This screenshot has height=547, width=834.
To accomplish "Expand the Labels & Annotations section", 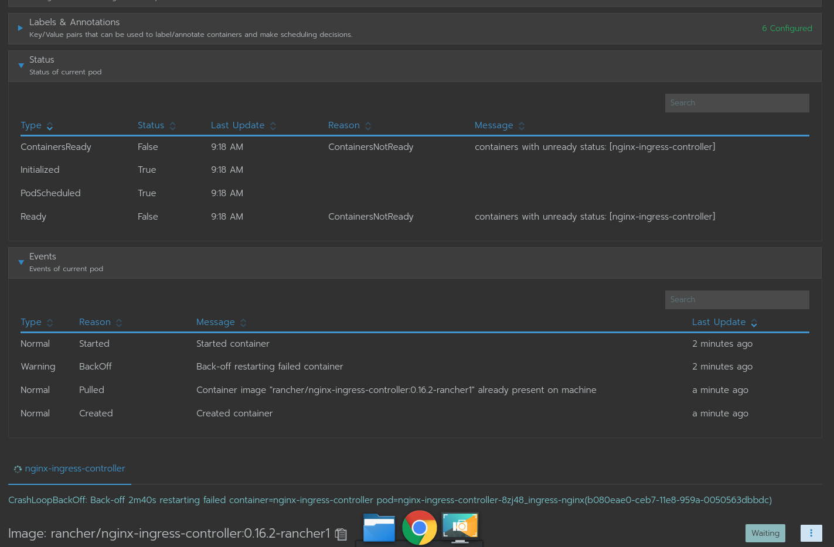I will point(20,28).
